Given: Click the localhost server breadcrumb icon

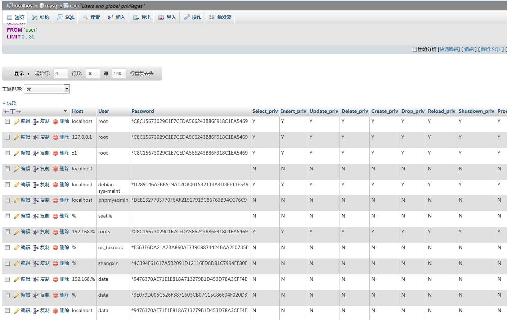Looking at the screenshot, I should coord(10,5).
